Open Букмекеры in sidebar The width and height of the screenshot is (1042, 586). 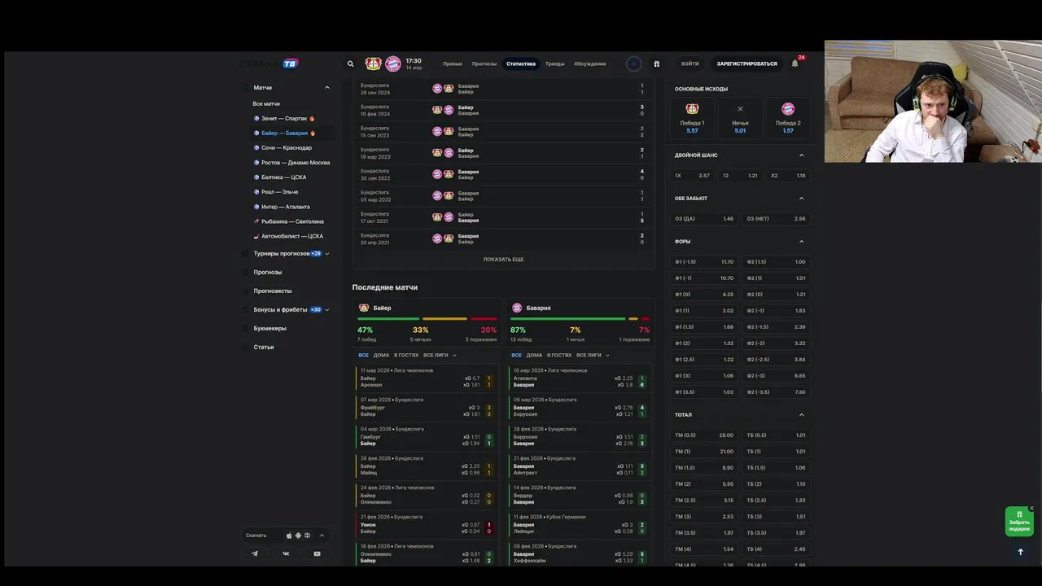(269, 328)
